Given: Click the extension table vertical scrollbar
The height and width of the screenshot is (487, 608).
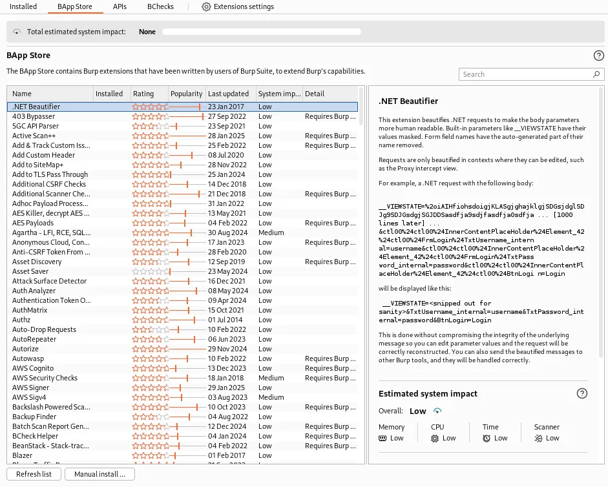Looking at the screenshot, I should pyautogui.click(x=361, y=106).
